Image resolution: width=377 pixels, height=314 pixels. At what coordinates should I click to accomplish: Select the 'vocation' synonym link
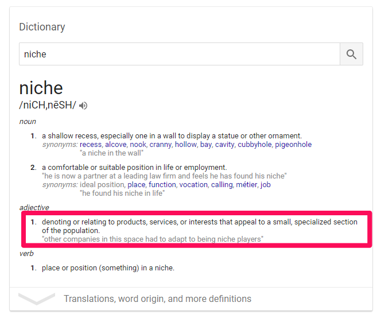click(x=193, y=185)
